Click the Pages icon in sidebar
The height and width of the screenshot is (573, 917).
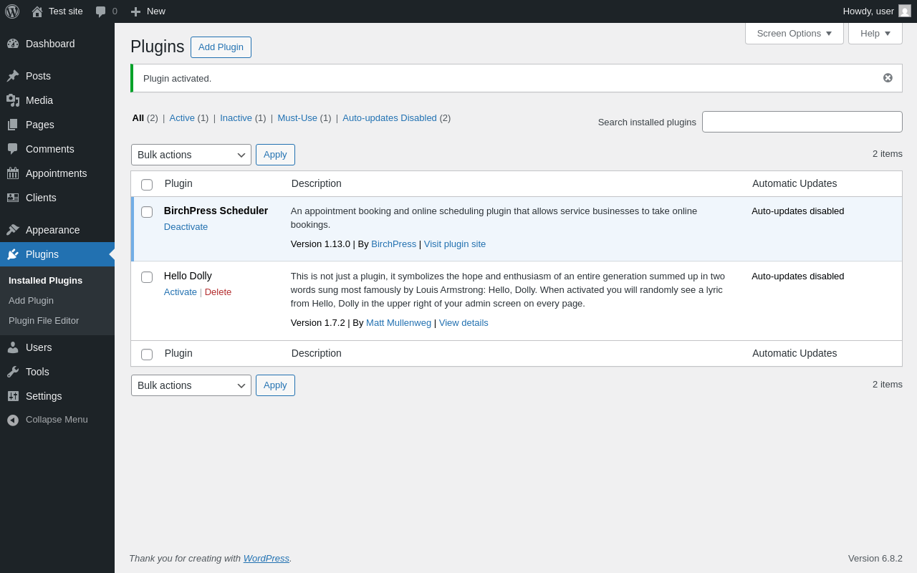(13, 125)
